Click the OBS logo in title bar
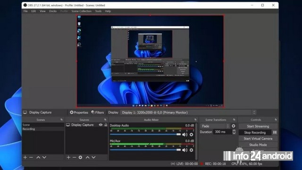 click(x=25, y=5)
